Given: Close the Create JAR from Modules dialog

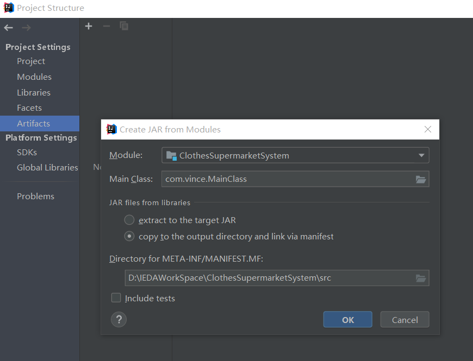Looking at the screenshot, I should 427,129.
